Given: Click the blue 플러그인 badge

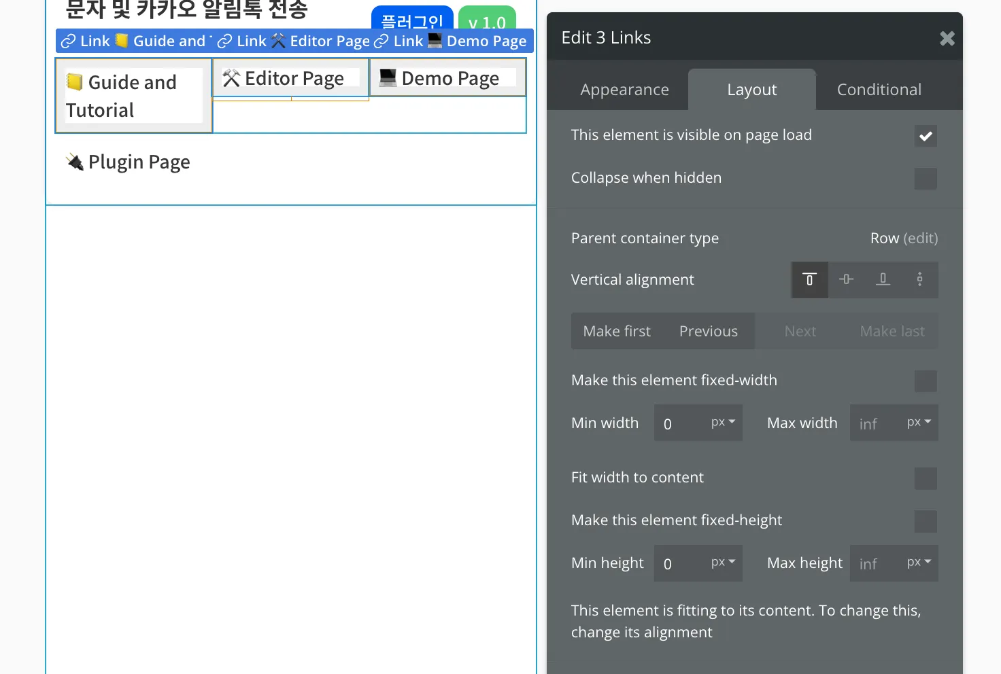Looking at the screenshot, I should coord(412,20).
